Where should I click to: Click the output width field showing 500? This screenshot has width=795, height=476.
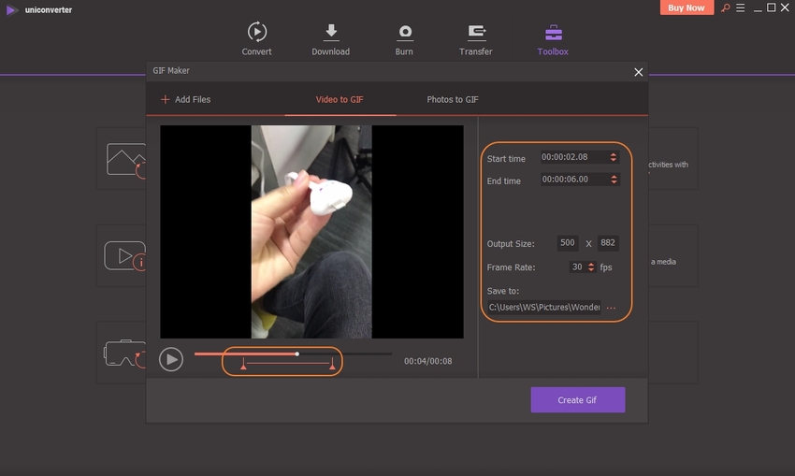[x=567, y=243]
